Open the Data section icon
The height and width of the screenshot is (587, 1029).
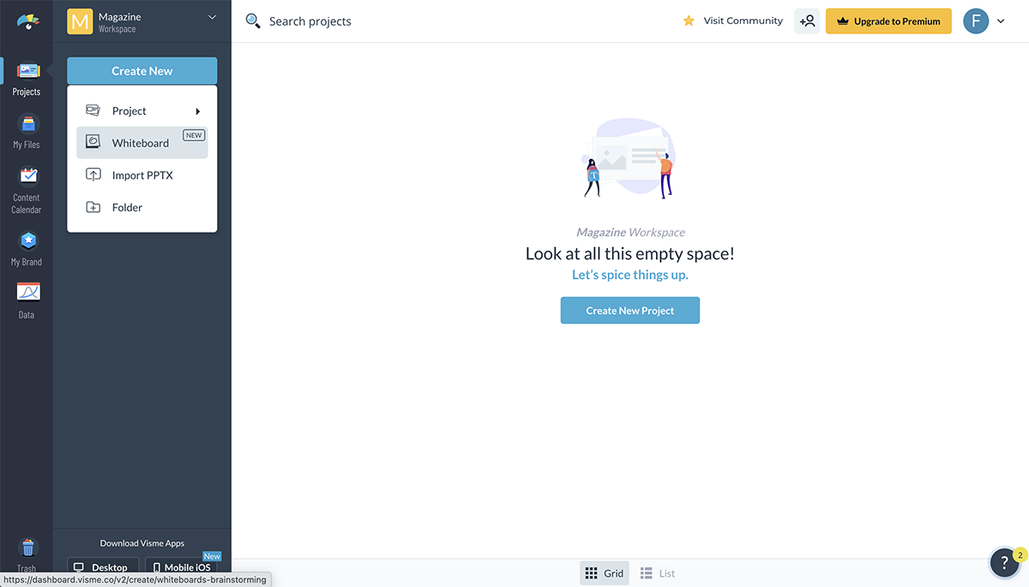(27, 300)
